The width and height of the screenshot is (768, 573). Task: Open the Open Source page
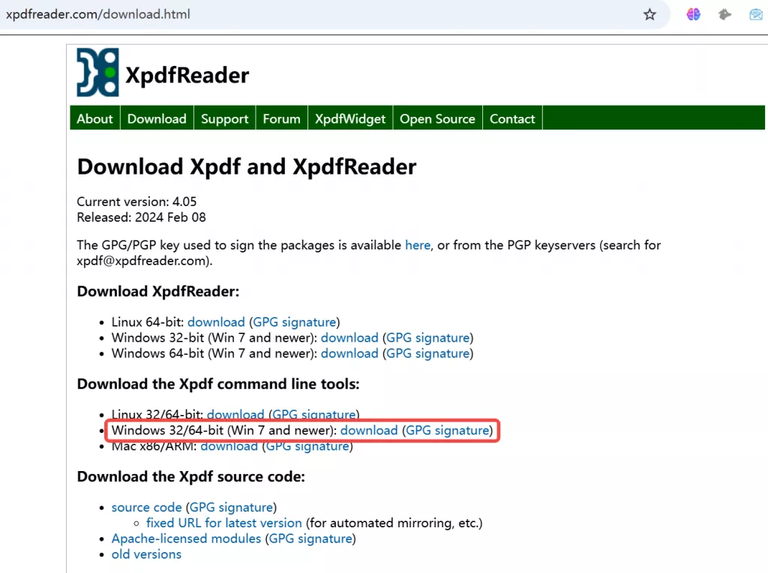pyautogui.click(x=437, y=118)
